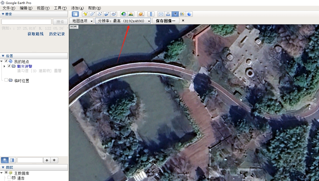The image size is (319, 181).
Task: Click the folder icon beside 觀光游覽
Action: (14, 66)
